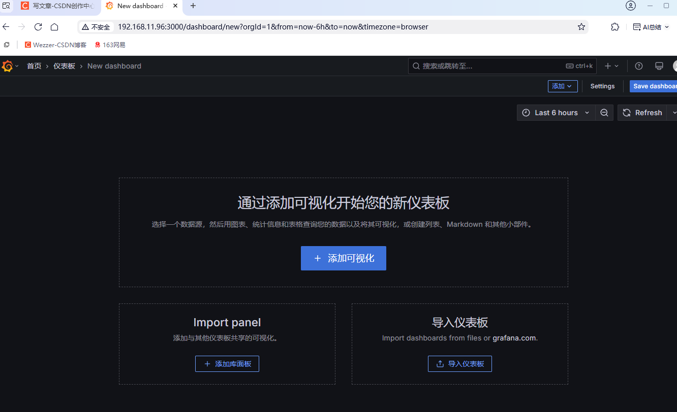This screenshot has width=677, height=412.
Task: Click the 添加可视化 button
Action: click(344, 258)
